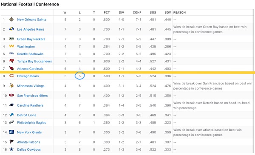
Task: Click the Dallas Cowboys star logo
Action: coord(11,149)
